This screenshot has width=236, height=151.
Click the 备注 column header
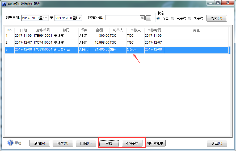pyautogui.click(x=196, y=30)
